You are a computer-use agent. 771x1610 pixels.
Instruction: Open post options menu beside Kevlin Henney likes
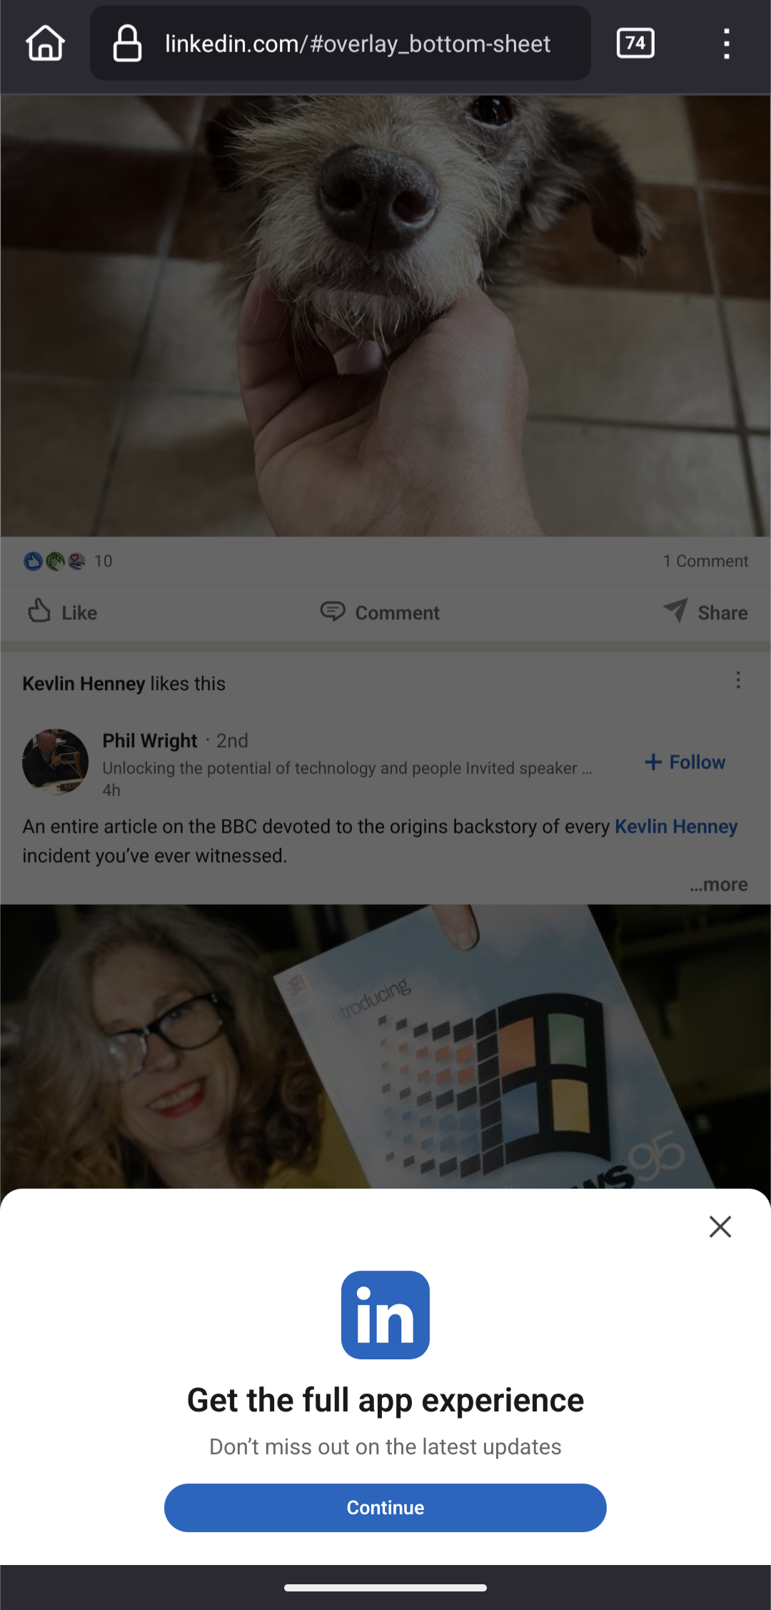coord(738,680)
